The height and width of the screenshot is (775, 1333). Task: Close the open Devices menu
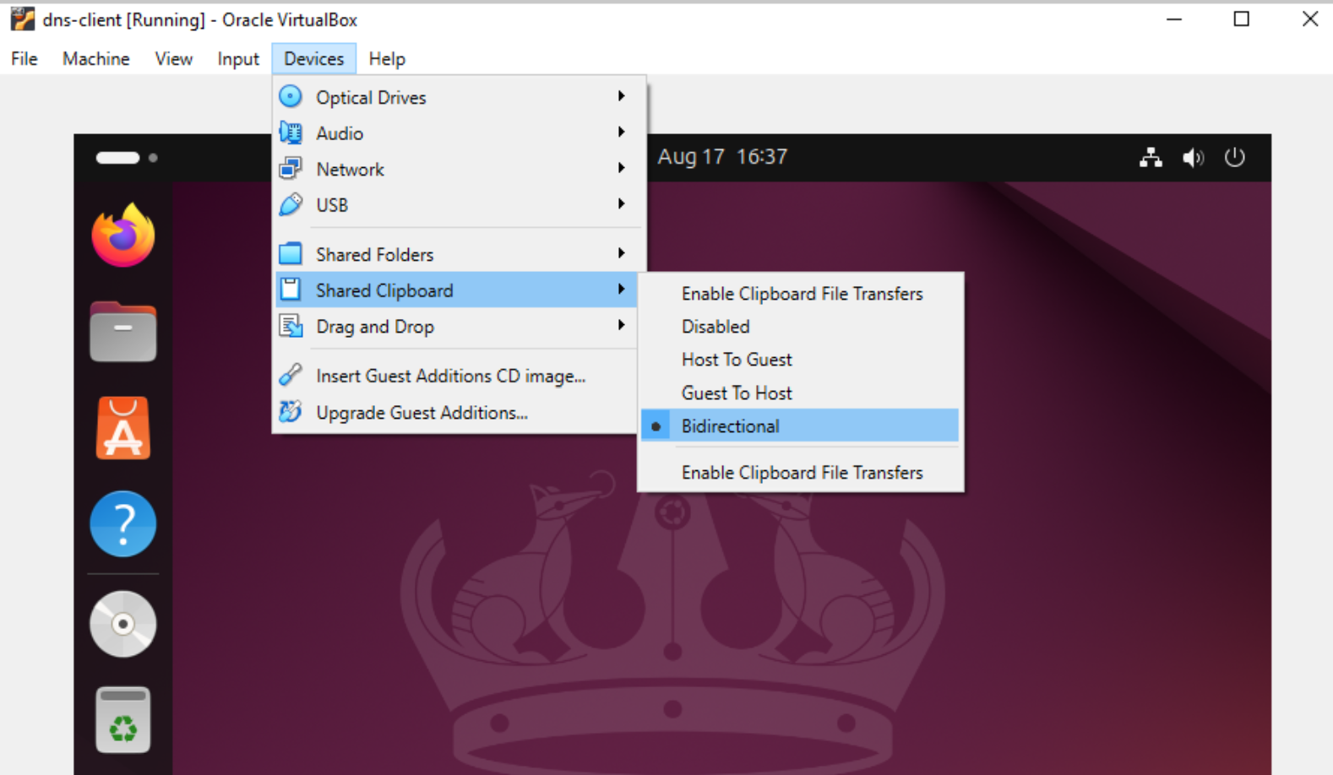[314, 59]
